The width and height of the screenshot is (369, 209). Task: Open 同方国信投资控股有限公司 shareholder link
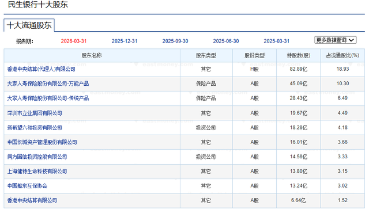click(37, 157)
